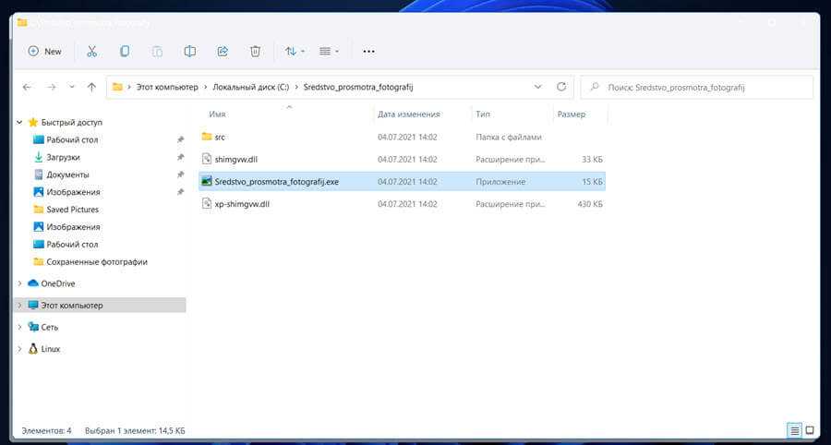Screen dimensions: 831x445
Task: Sort files by Дата изменения column header
Action: [408, 114]
